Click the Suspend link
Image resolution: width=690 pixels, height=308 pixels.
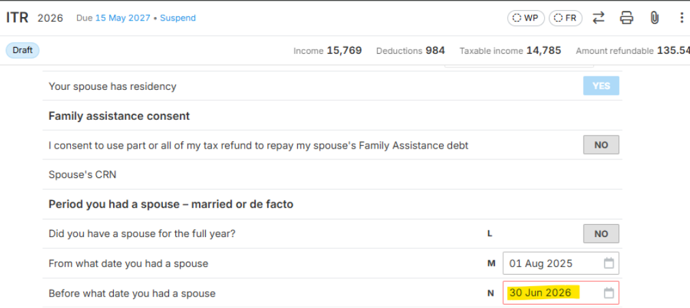click(178, 18)
